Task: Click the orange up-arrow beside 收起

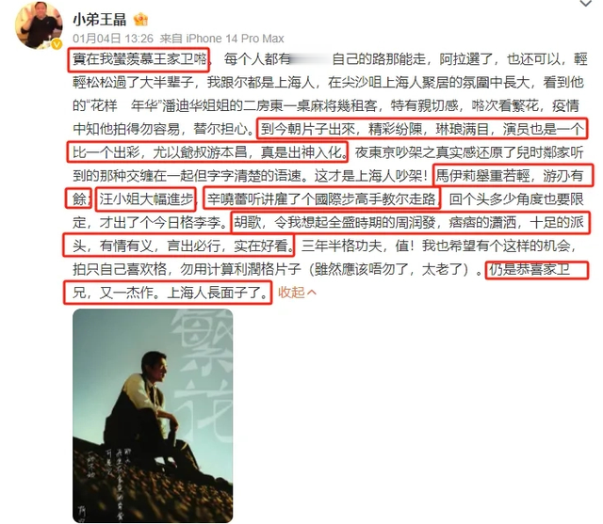Action: pyautogui.click(x=312, y=293)
